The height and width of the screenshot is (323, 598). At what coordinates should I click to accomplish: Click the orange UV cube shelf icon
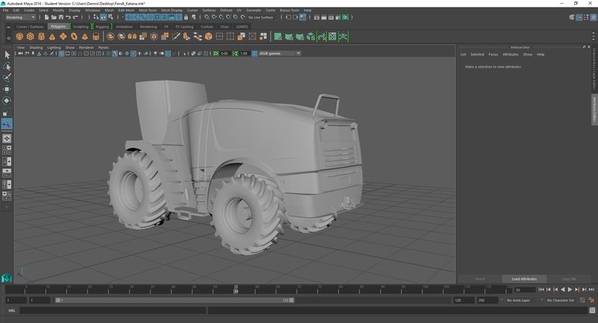click(209, 37)
